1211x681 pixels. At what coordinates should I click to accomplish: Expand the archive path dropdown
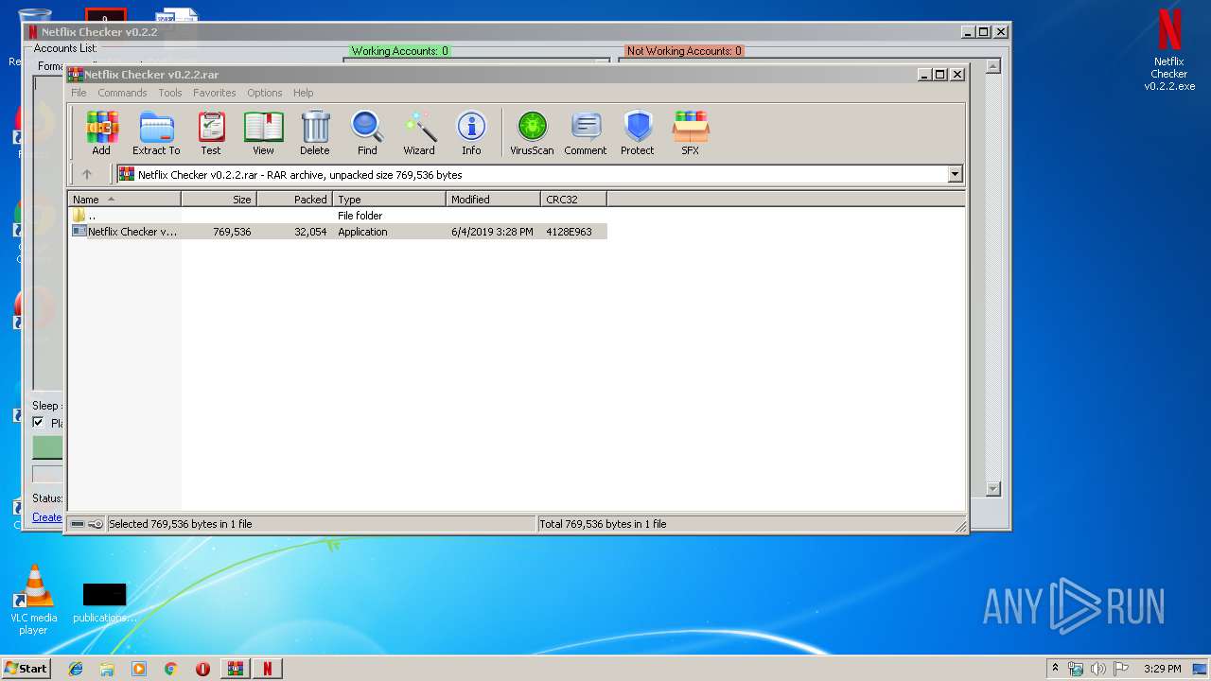point(955,174)
